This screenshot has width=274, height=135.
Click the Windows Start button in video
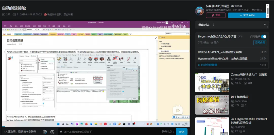click(x=59, y=124)
